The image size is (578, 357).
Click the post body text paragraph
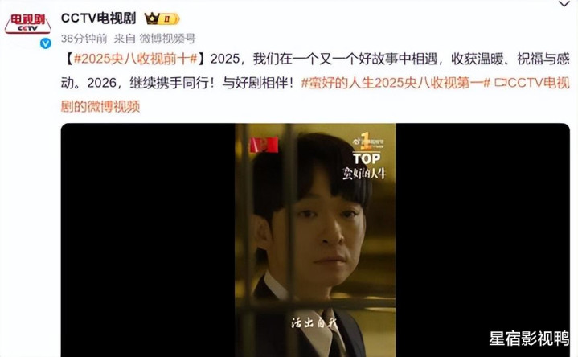point(315,83)
